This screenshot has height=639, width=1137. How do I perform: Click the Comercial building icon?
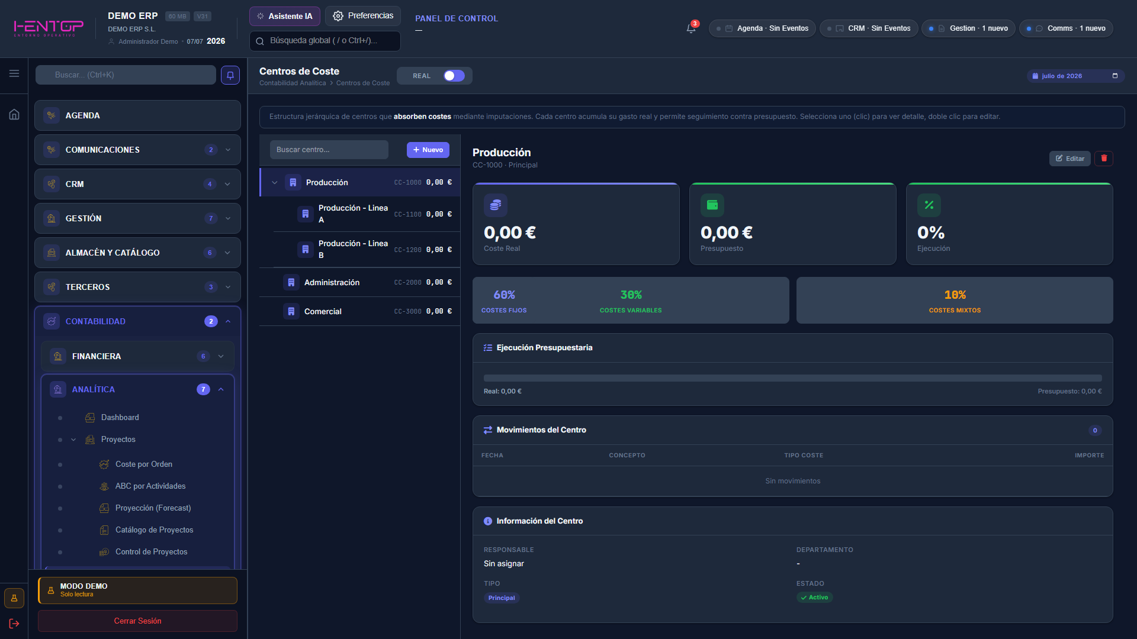tap(291, 311)
